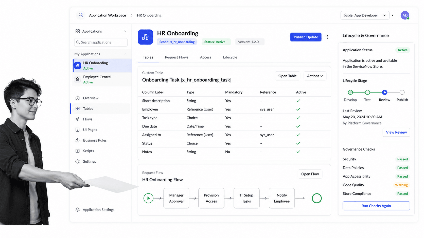This screenshot has width=424, height=238.
Task: Click the Overview home icon
Action: (x=78, y=98)
